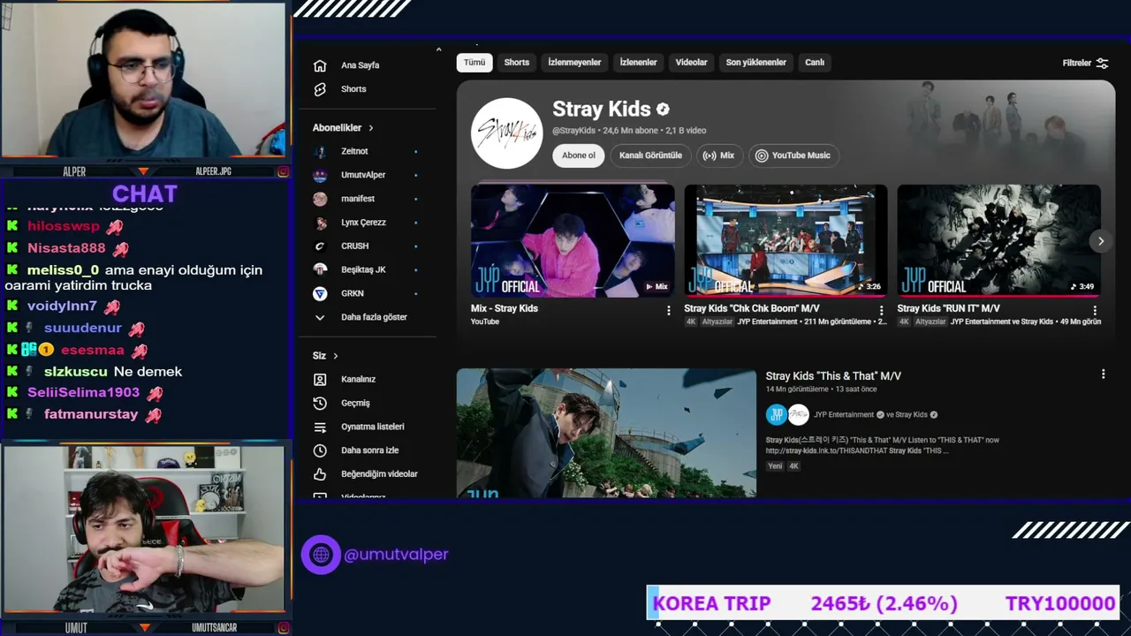Click the KOREA TRIP donation goal bar

click(884, 603)
